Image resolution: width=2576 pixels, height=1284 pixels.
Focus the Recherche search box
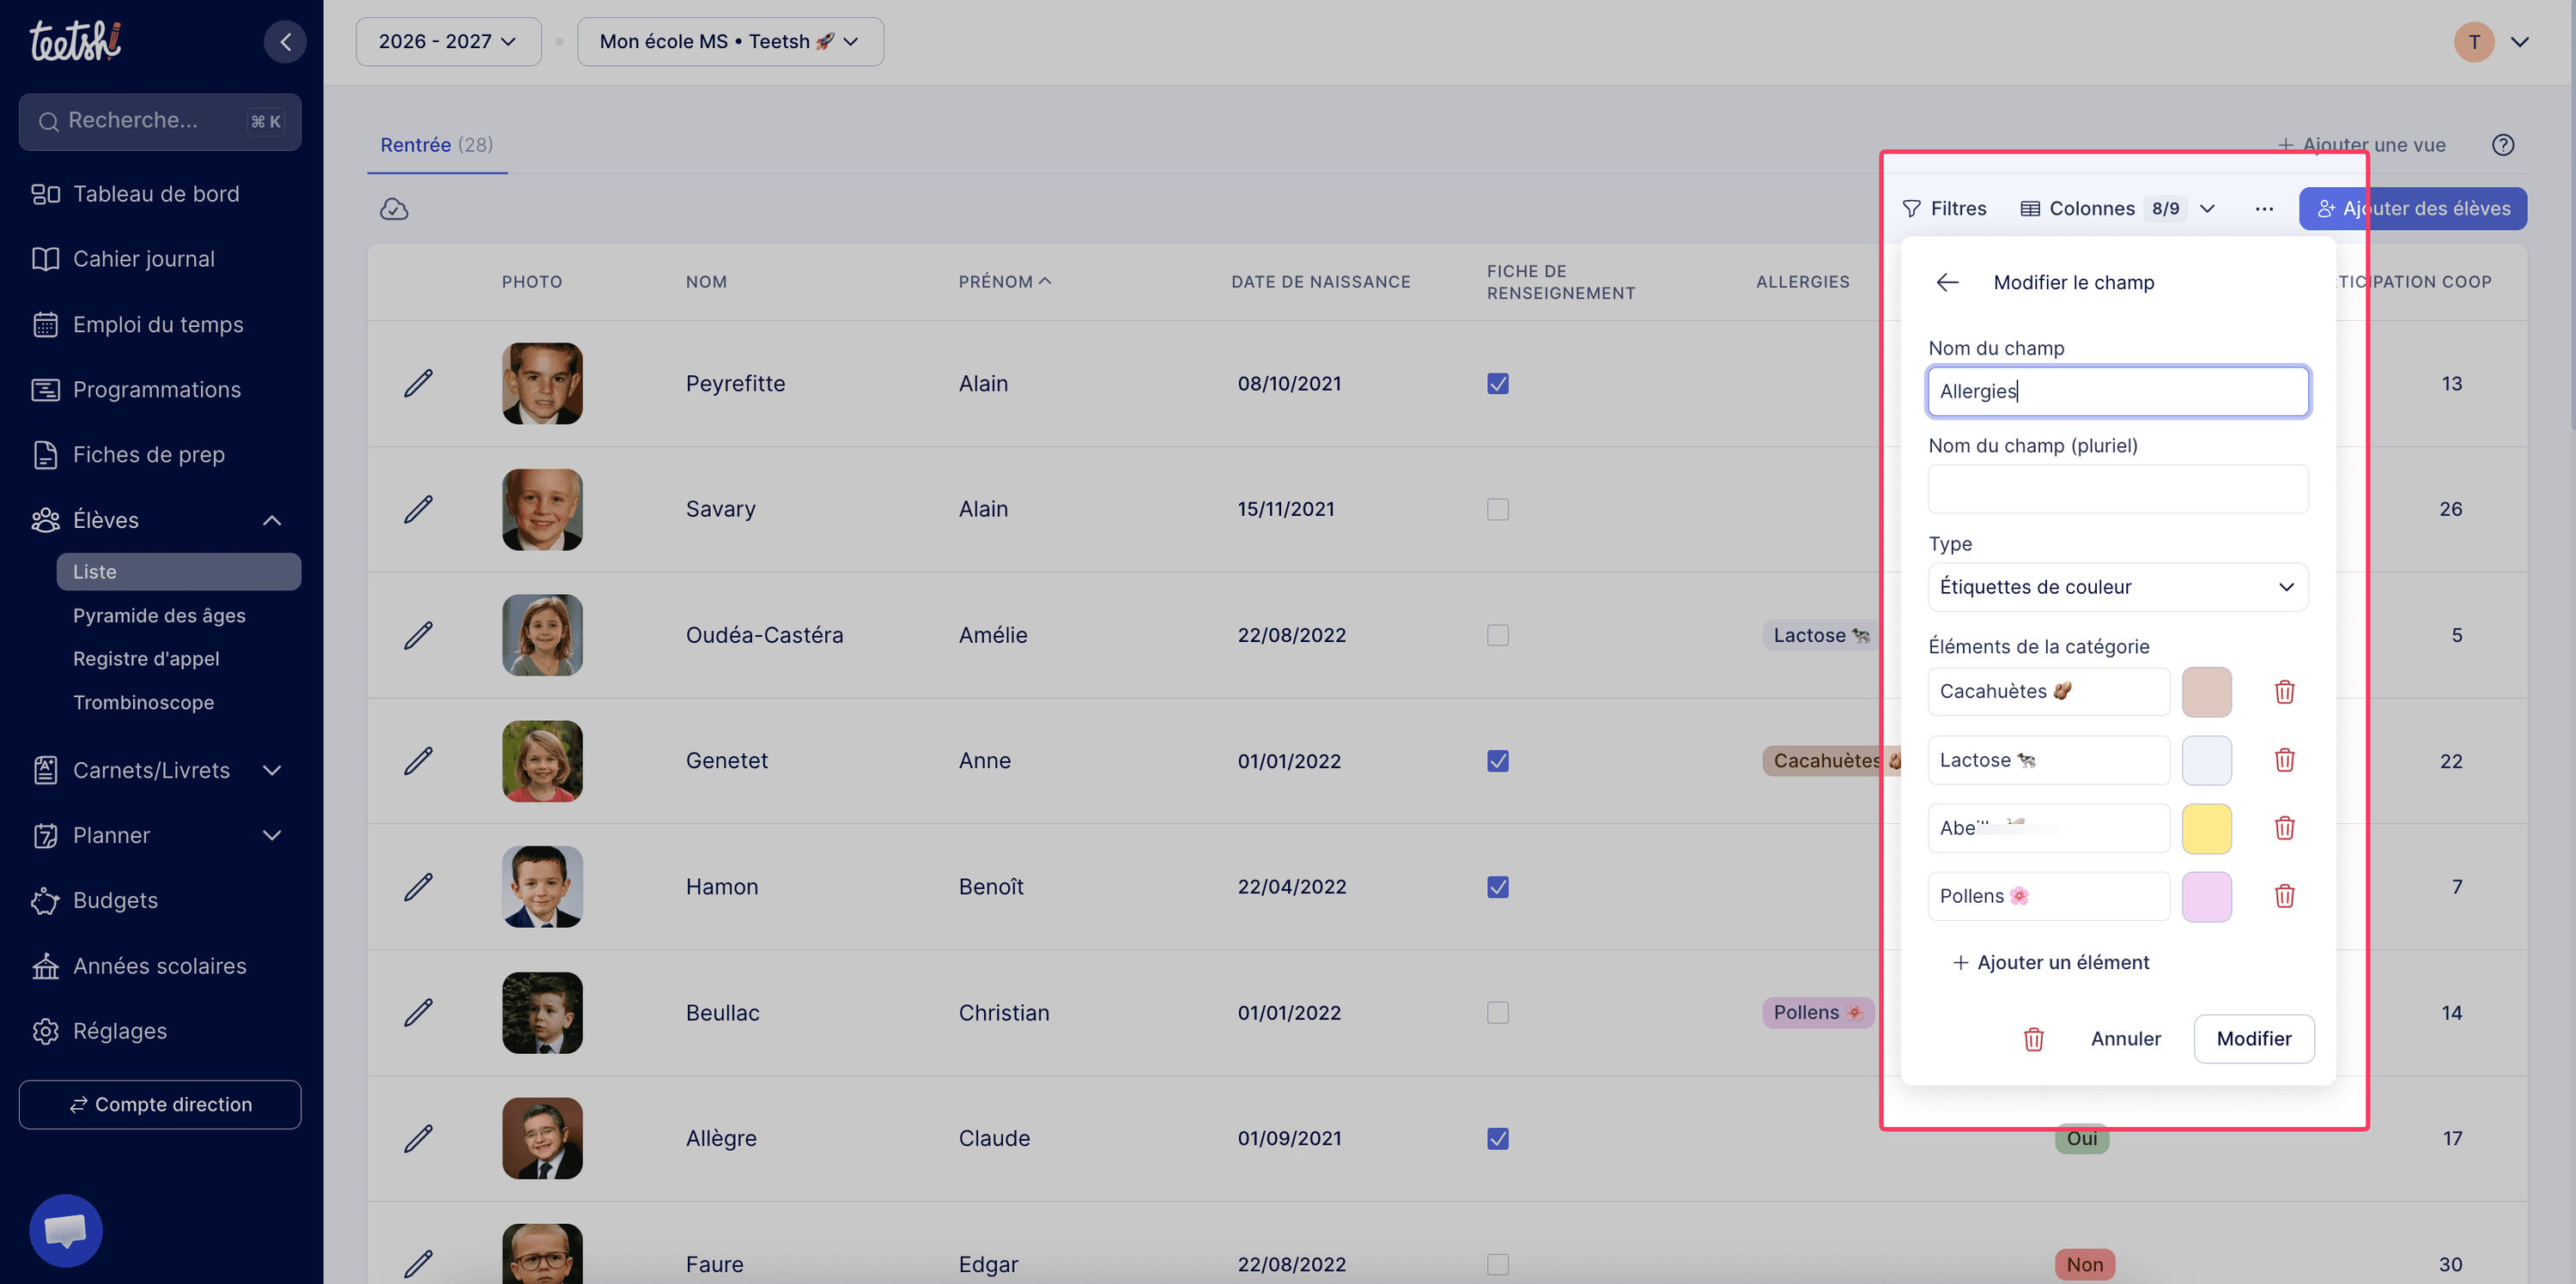pos(160,122)
